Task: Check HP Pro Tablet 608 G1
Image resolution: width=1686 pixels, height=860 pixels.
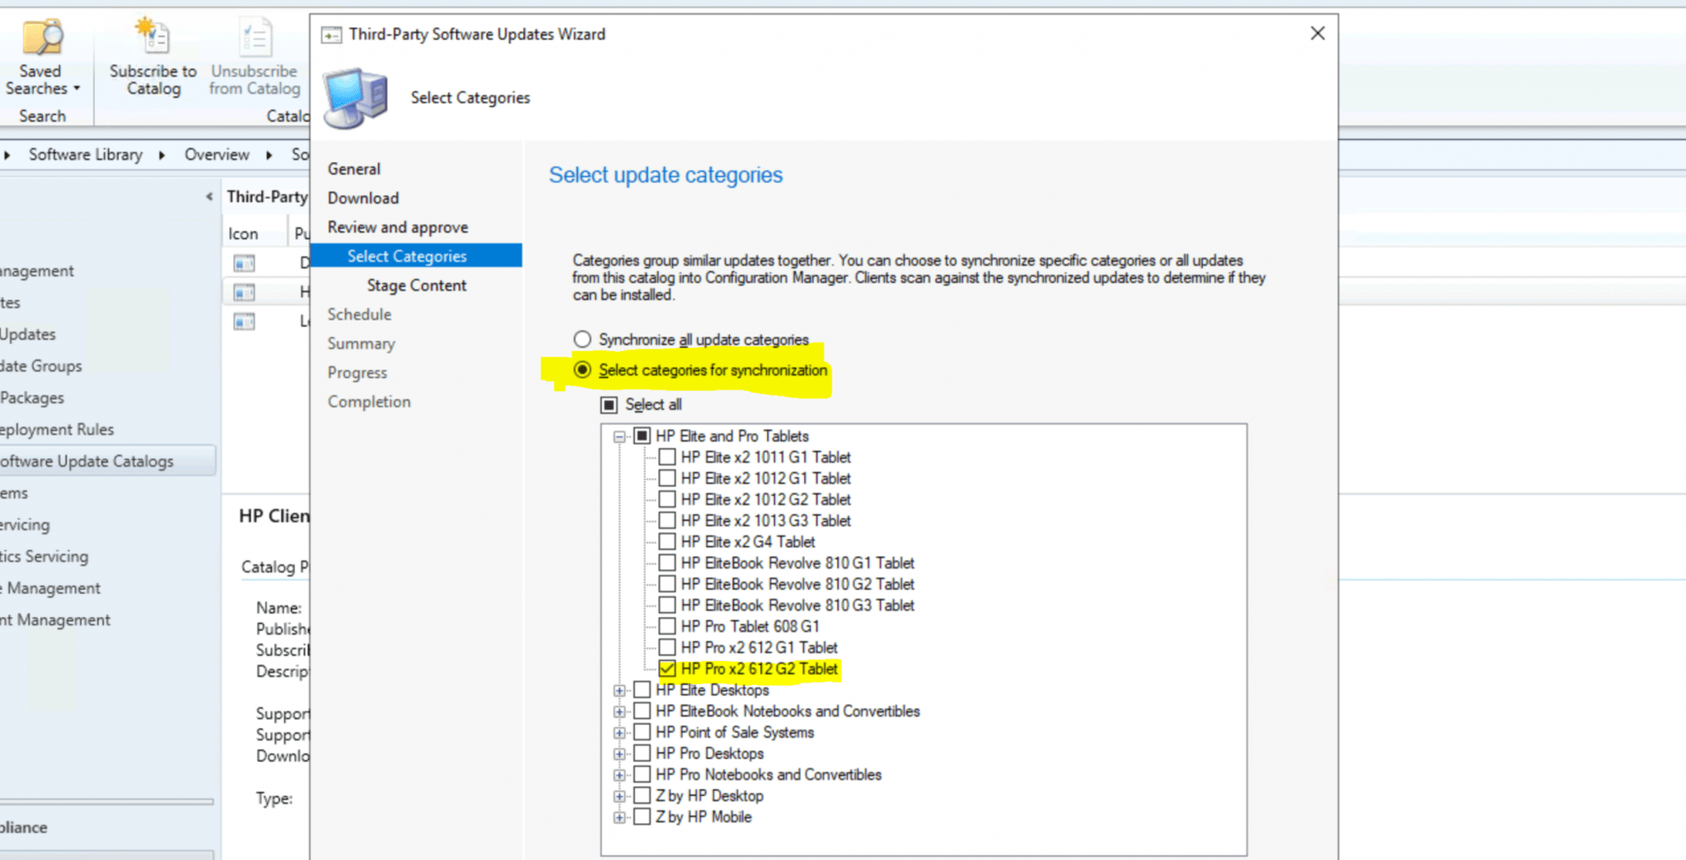Action: pyautogui.click(x=667, y=626)
